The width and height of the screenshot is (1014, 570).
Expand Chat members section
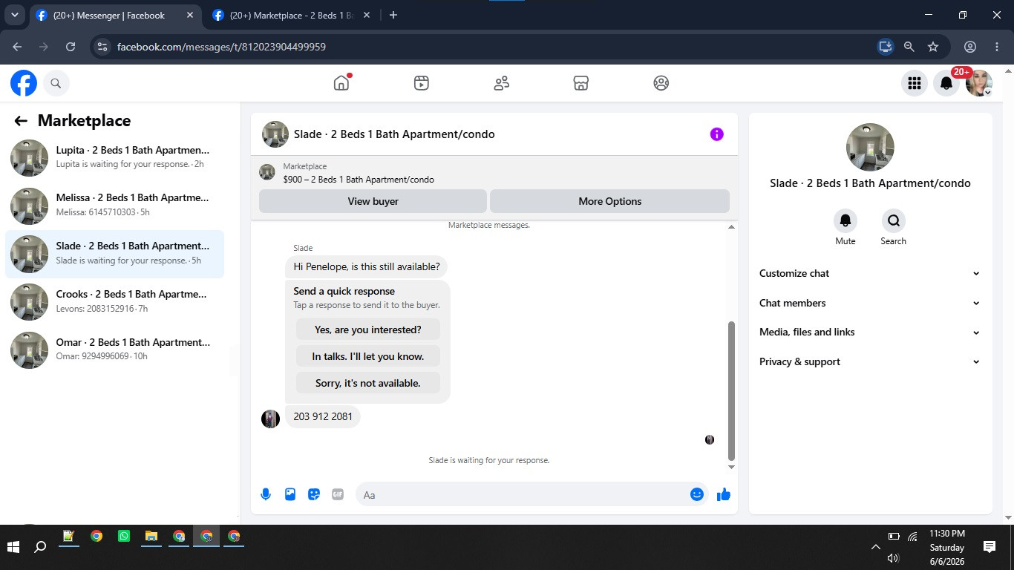pos(869,303)
